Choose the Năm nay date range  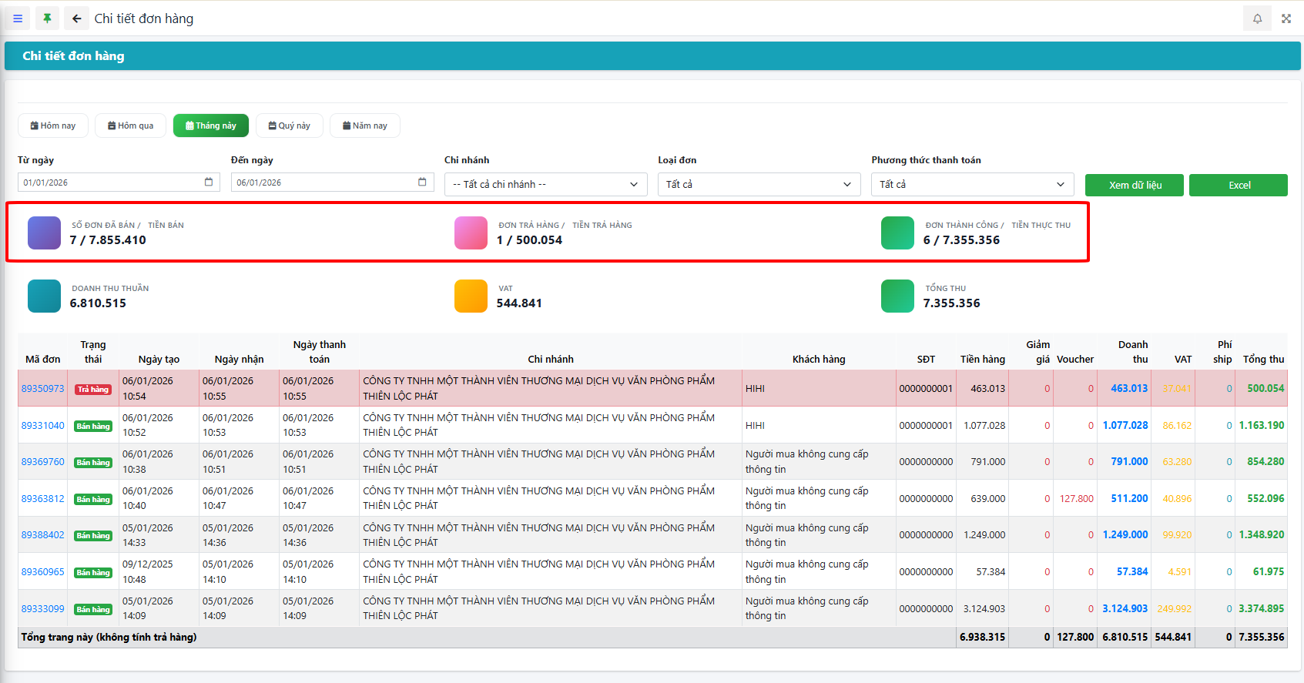(x=364, y=126)
